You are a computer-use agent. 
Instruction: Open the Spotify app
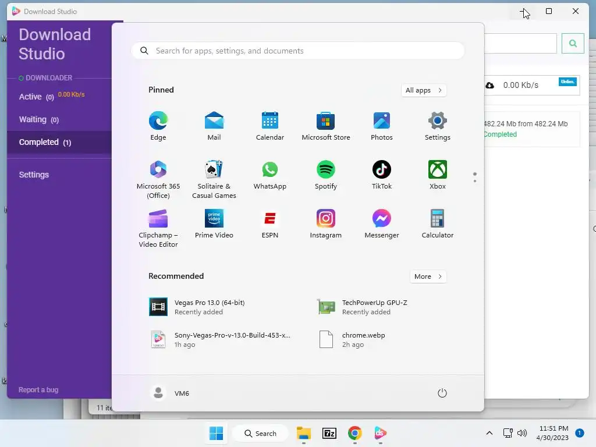(x=326, y=175)
